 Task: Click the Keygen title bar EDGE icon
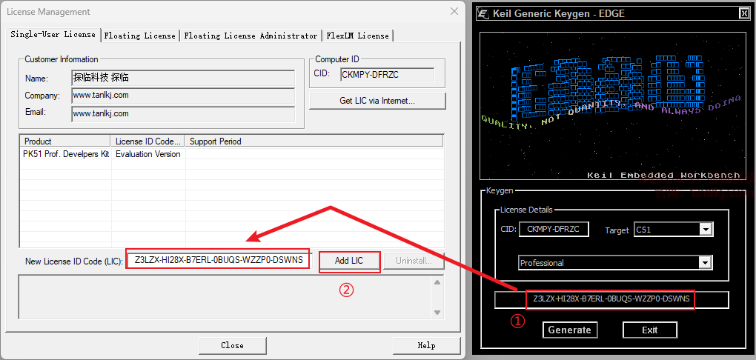coord(483,13)
